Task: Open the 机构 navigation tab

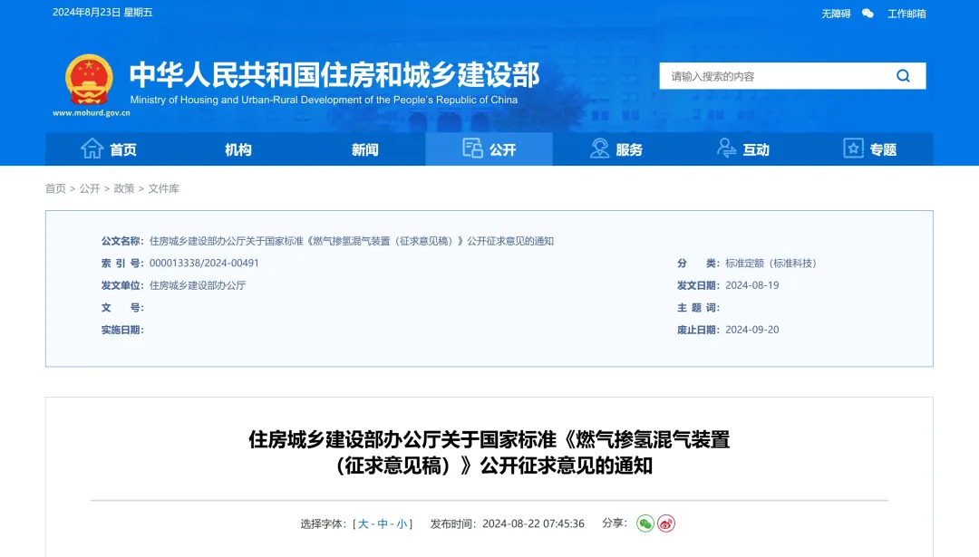Action: (x=237, y=149)
